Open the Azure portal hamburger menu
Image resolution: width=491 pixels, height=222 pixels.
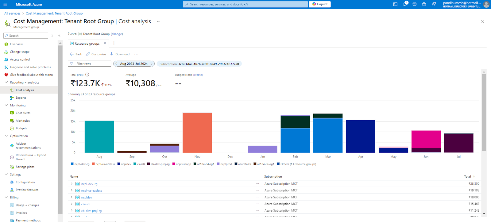pos(5,4)
